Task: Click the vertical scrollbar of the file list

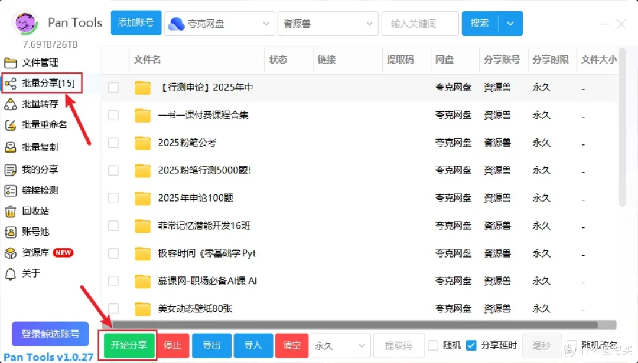Action: (x=621, y=128)
